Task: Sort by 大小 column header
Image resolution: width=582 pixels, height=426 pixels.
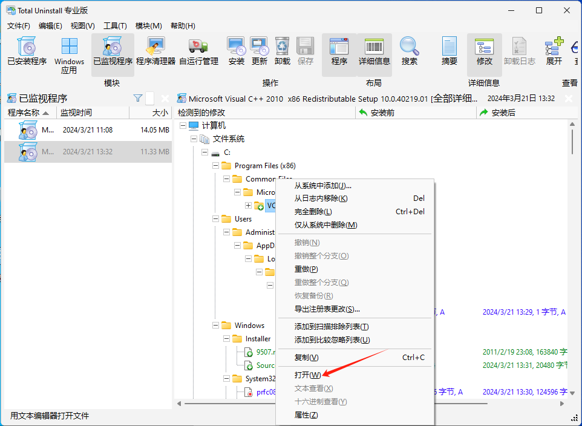Action: click(150, 113)
